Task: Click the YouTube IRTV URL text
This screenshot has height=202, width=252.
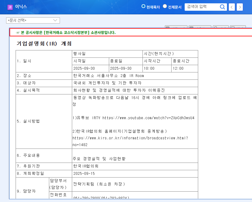Action: point(148,118)
